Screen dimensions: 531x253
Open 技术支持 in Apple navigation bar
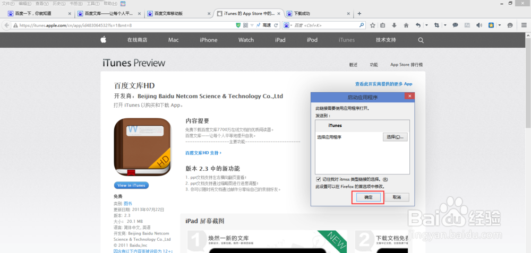[386, 40]
